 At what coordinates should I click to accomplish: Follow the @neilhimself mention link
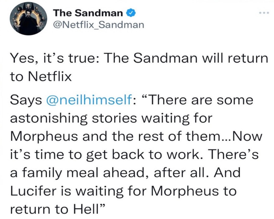[89, 100]
